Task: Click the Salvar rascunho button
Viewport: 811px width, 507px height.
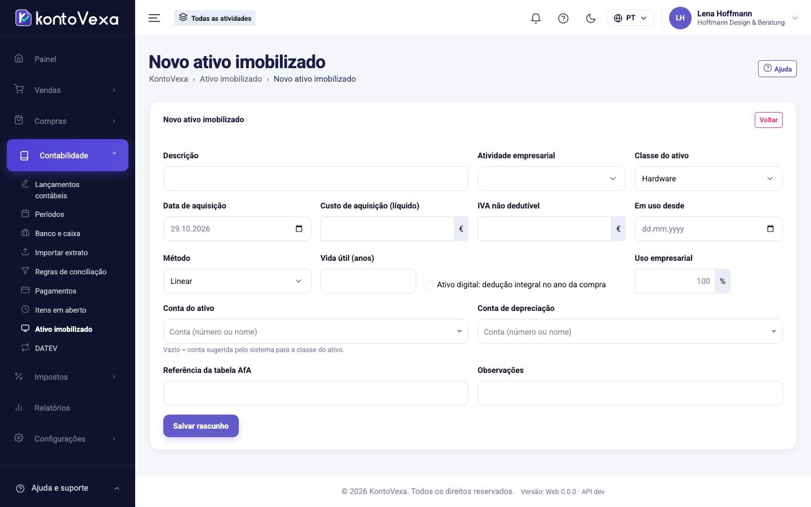Action: (x=201, y=426)
